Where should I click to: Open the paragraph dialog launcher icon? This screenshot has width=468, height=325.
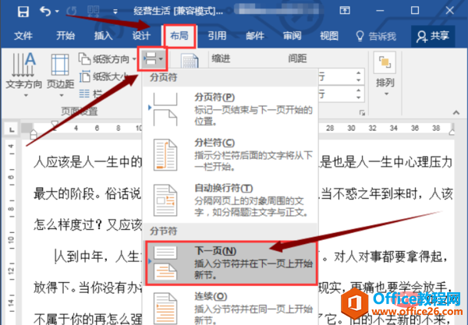point(362,113)
